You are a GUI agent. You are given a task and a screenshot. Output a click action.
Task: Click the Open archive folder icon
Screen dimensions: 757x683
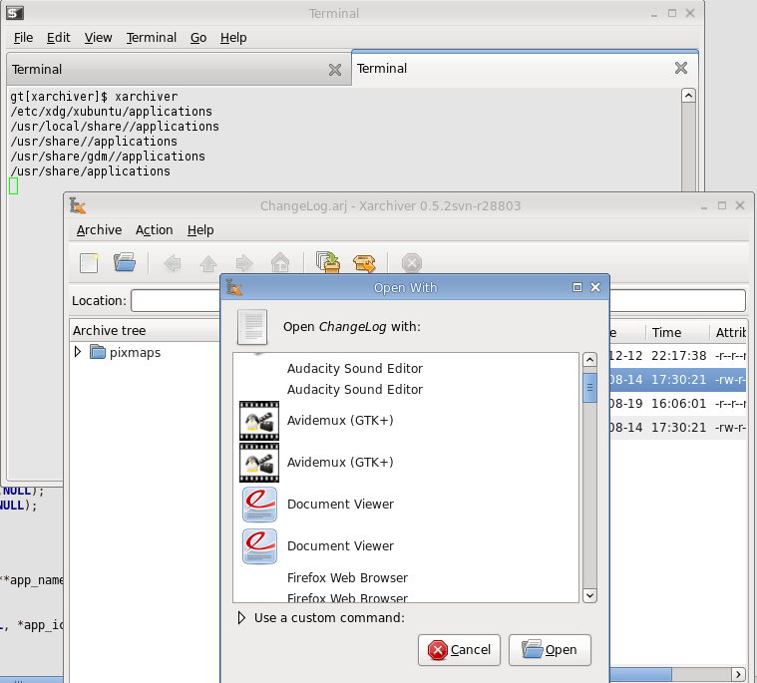(x=124, y=263)
